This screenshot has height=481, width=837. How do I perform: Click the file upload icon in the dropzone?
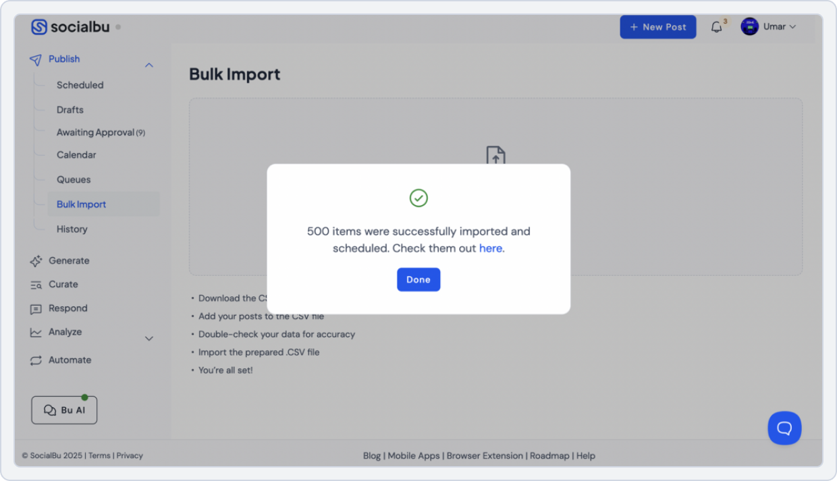click(495, 157)
